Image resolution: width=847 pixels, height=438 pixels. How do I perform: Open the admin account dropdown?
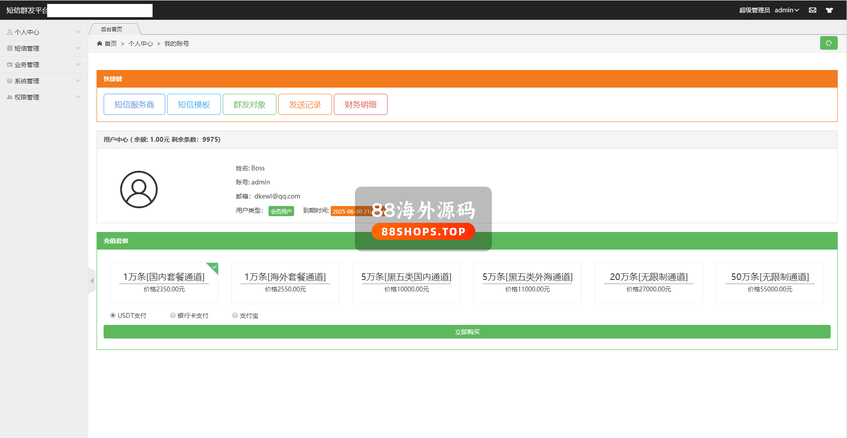tap(787, 10)
